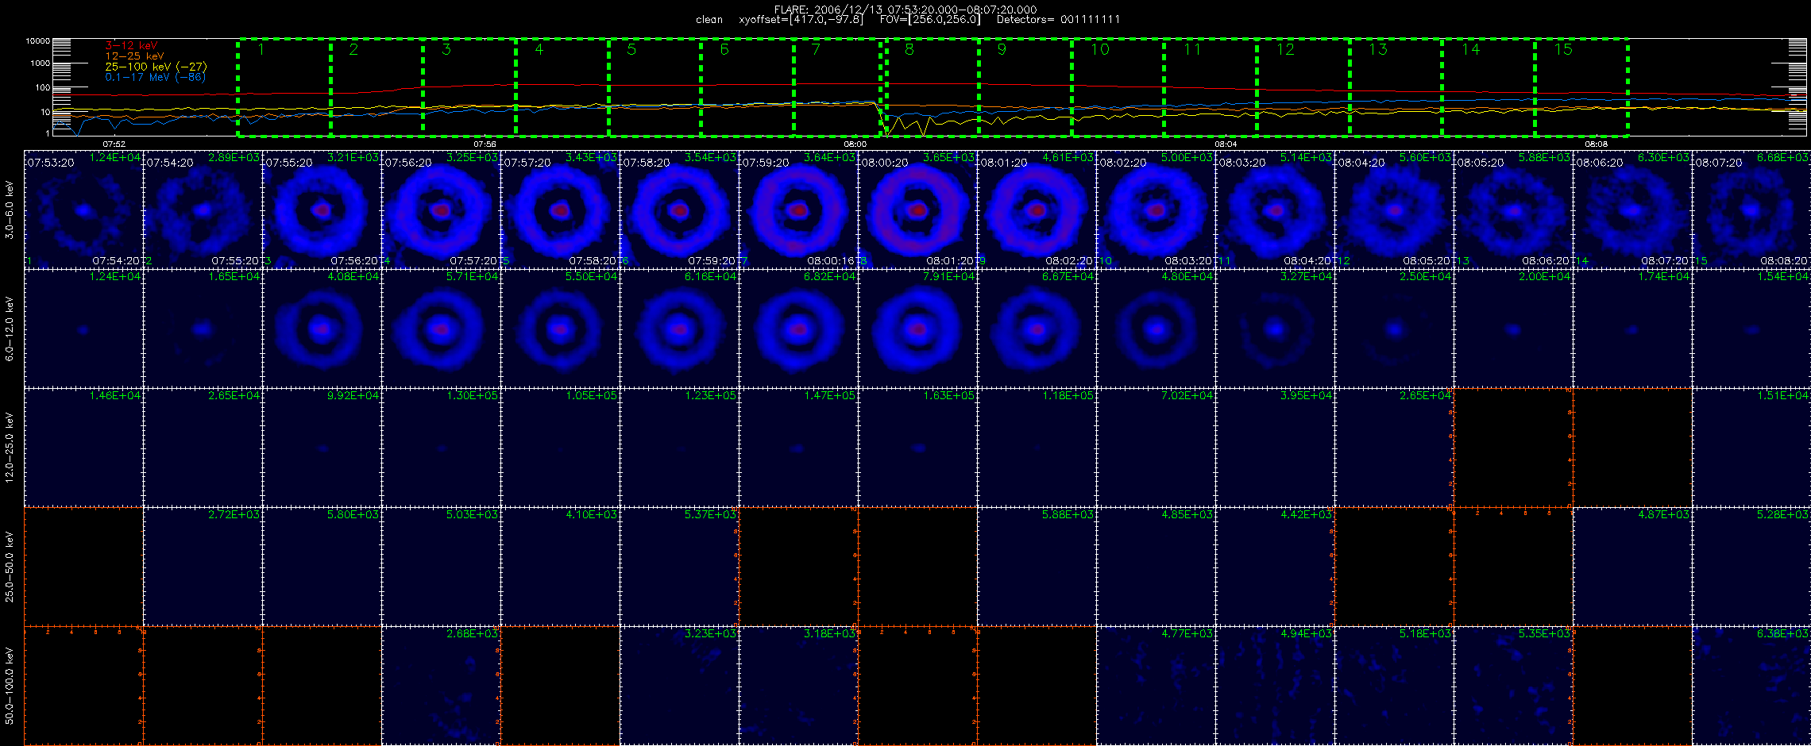Open the 3-6 keV image at 08:00:20
The width and height of the screenshot is (1811, 746).
[x=917, y=210]
